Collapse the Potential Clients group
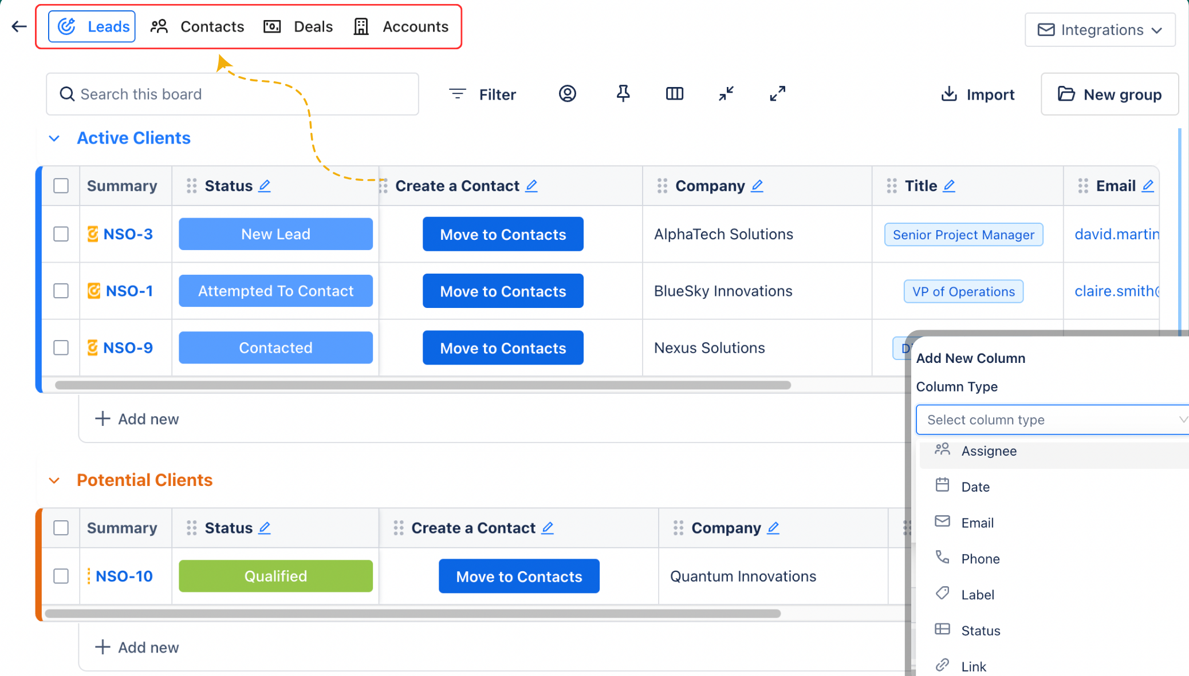Screen dimensions: 1189x676 [x=54, y=480]
